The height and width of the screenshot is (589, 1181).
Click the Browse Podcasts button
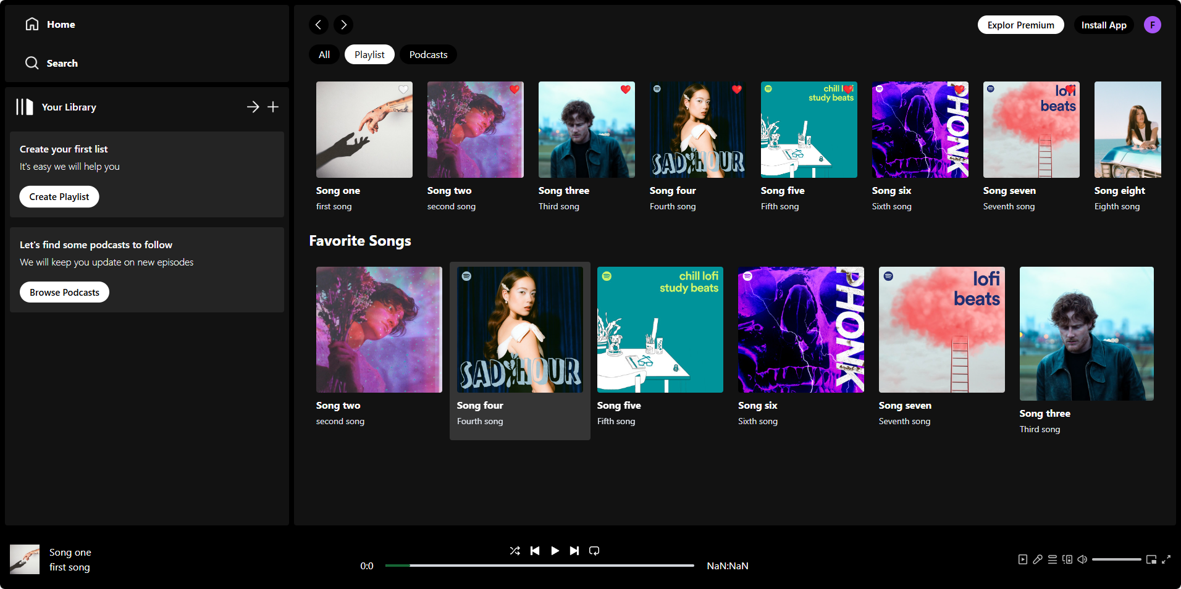[x=64, y=292]
